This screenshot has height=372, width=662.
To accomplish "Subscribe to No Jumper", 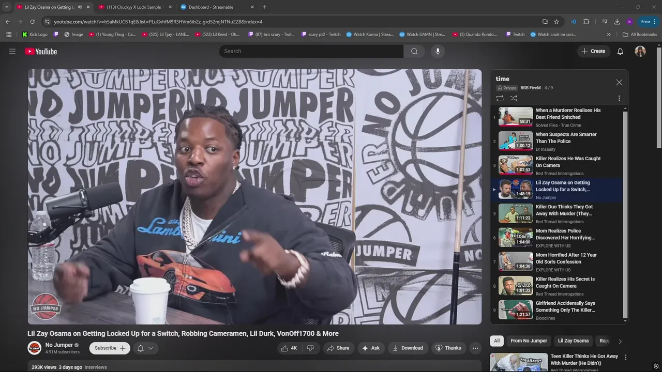I will point(110,348).
